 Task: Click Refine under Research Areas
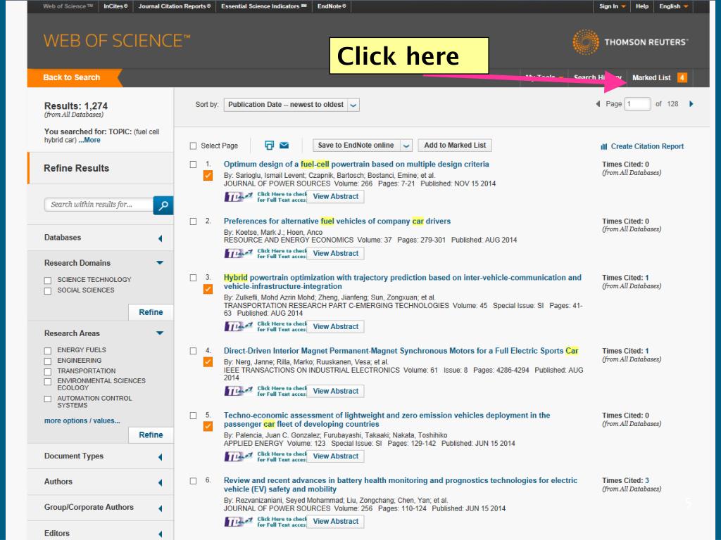click(151, 435)
